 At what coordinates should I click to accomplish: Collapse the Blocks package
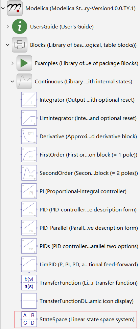[8, 45]
